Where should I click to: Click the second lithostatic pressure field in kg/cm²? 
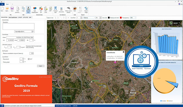(18, 47)
